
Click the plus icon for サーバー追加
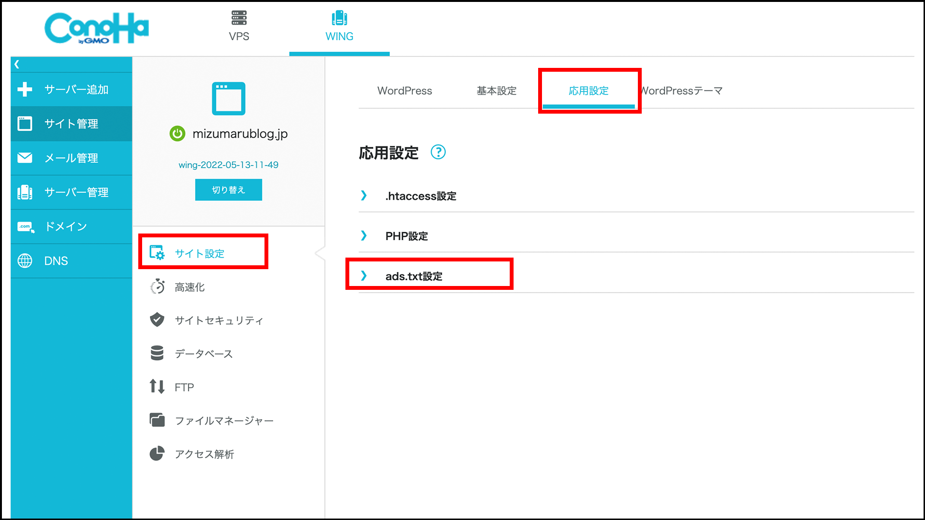[x=25, y=89]
